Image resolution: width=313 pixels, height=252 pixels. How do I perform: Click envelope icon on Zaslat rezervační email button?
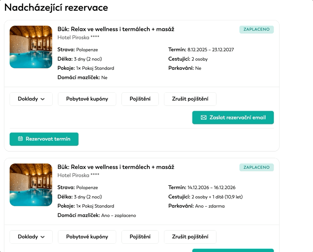pos(203,118)
